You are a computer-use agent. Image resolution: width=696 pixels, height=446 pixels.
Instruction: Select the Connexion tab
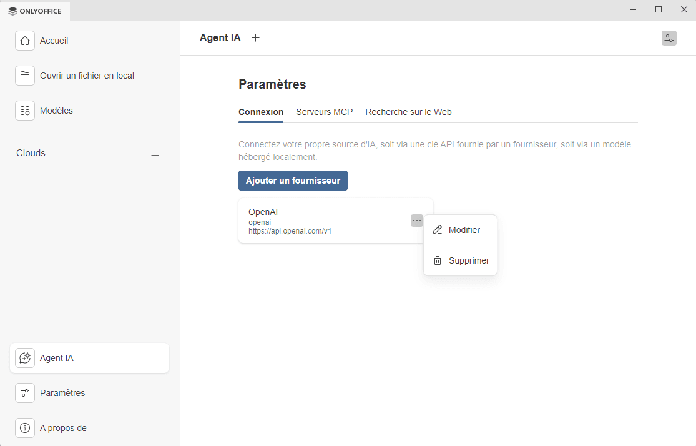click(x=260, y=112)
